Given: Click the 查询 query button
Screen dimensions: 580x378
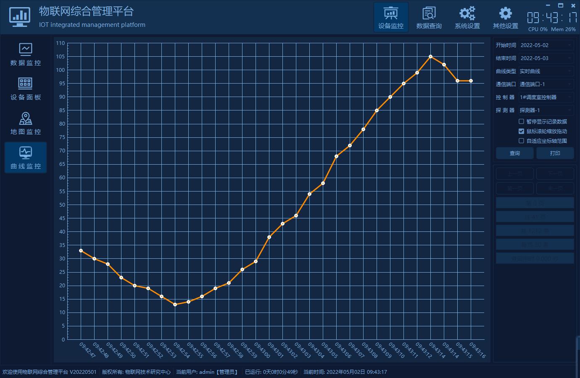Looking at the screenshot, I should [x=515, y=153].
